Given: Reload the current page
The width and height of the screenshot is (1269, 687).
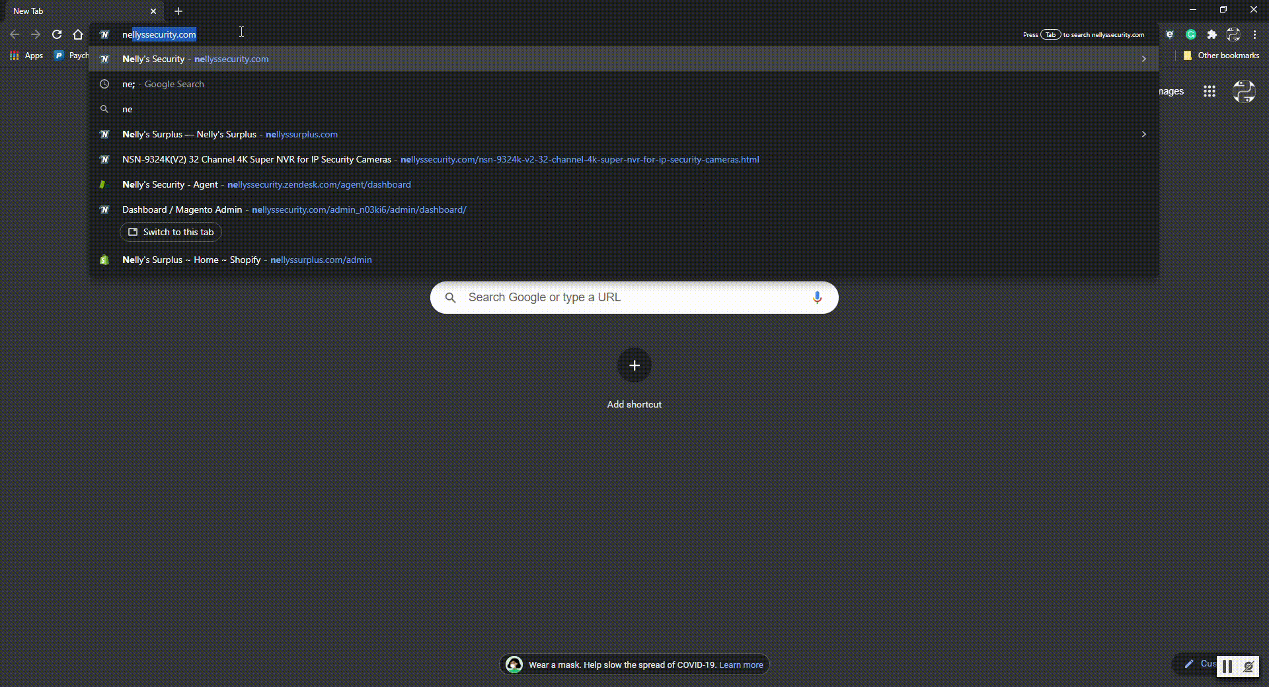Looking at the screenshot, I should (x=57, y=34).
